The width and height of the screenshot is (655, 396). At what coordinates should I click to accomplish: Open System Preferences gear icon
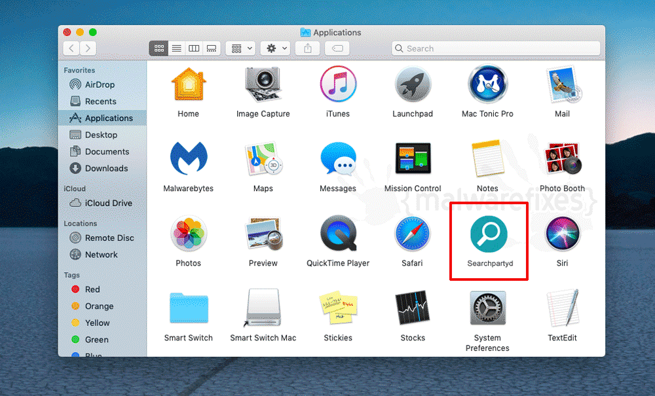click(x=487, y=308)
